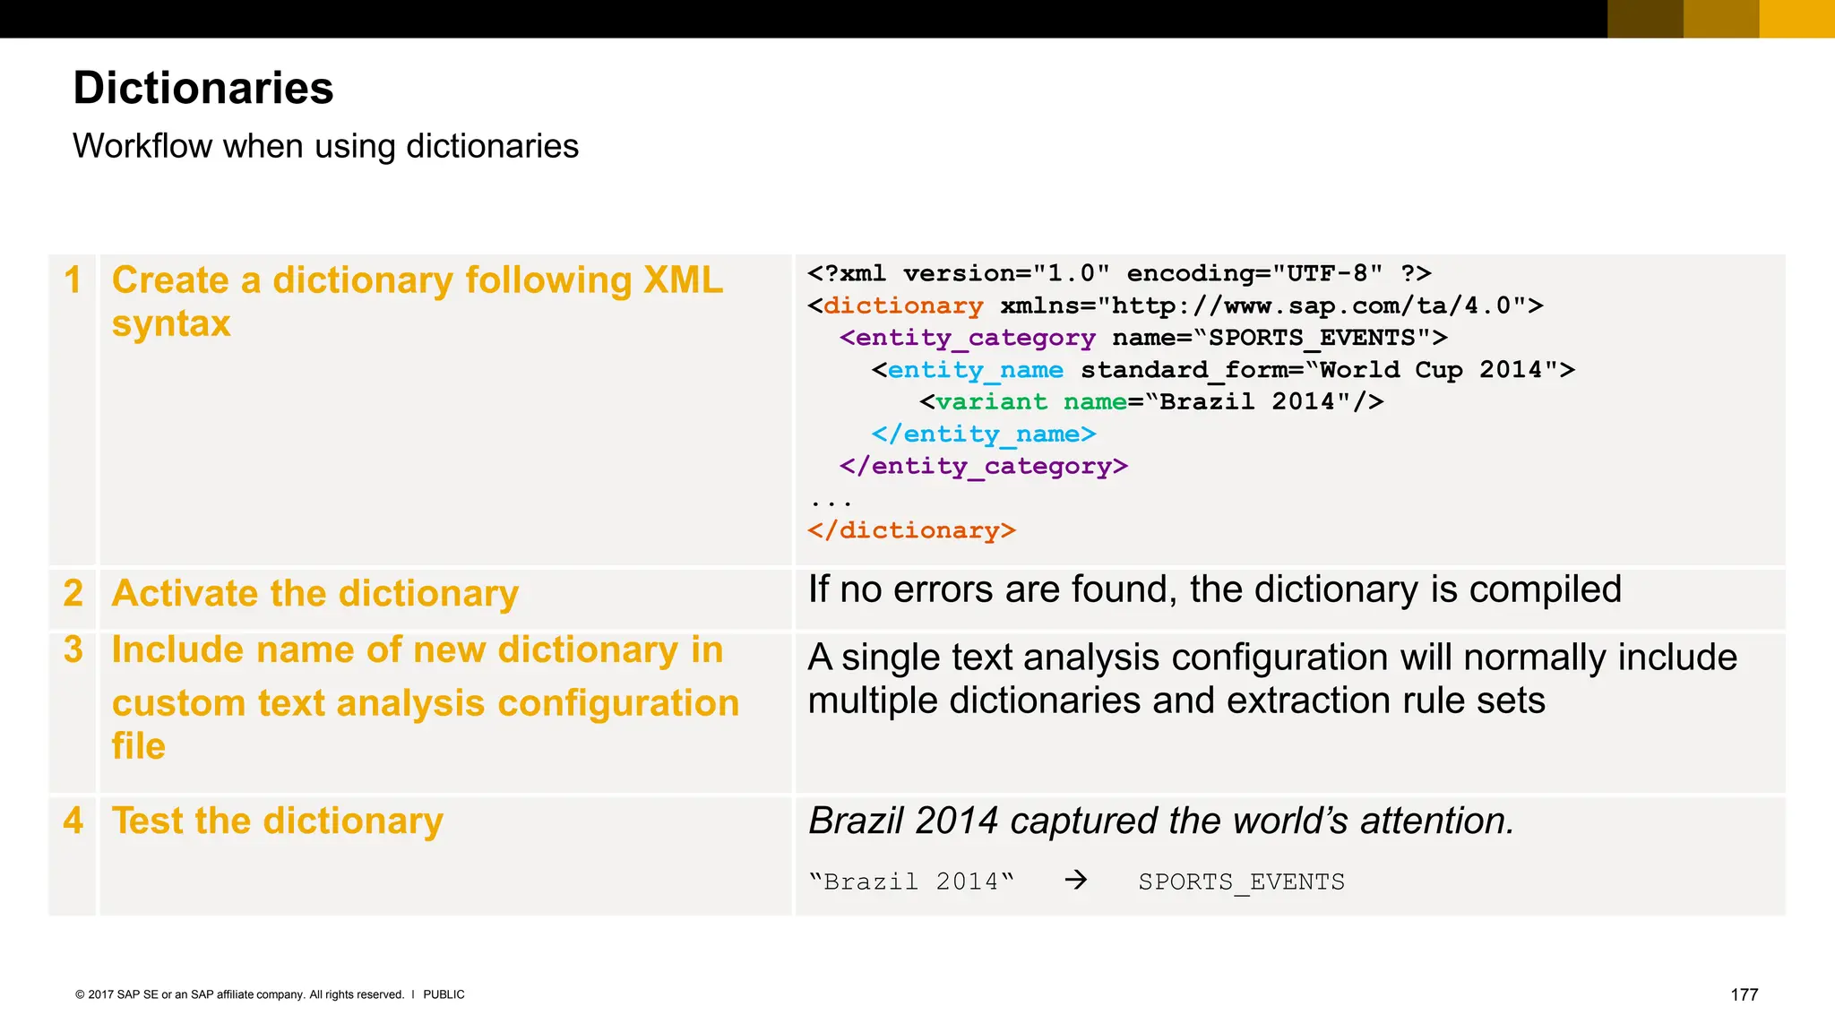Click 'Test the dictionary' step
The height and width of the screenshot is (1032, 1835).
[278, 821]
